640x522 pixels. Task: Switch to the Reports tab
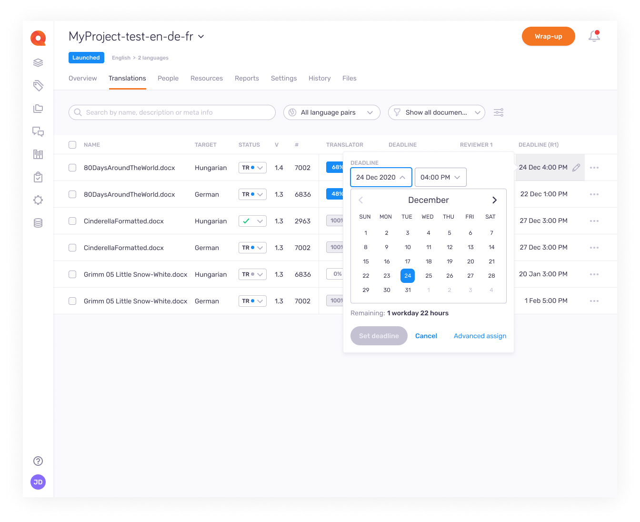click(247, 78)
